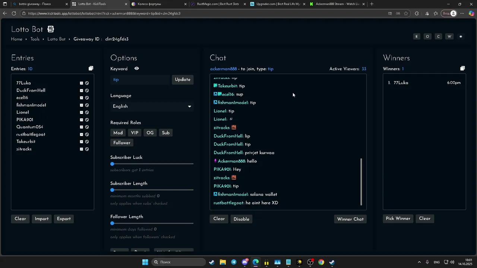Show hidden system tray icons chevron
477x268 pixels.
(419, 262)
